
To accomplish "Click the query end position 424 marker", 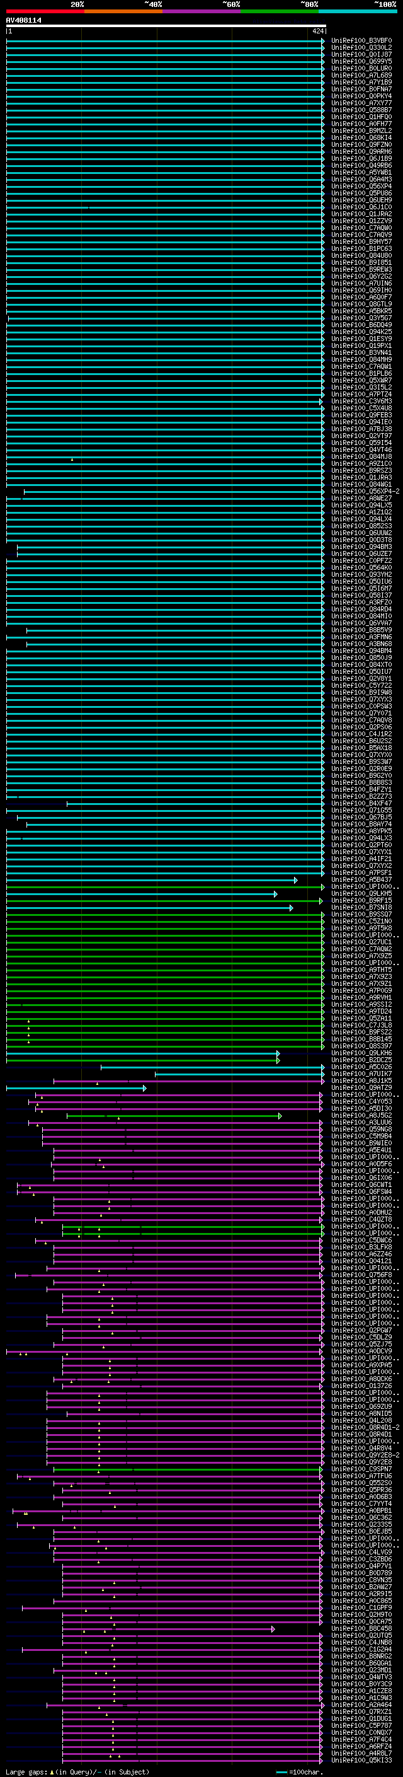I will click(x=317, y=31).
